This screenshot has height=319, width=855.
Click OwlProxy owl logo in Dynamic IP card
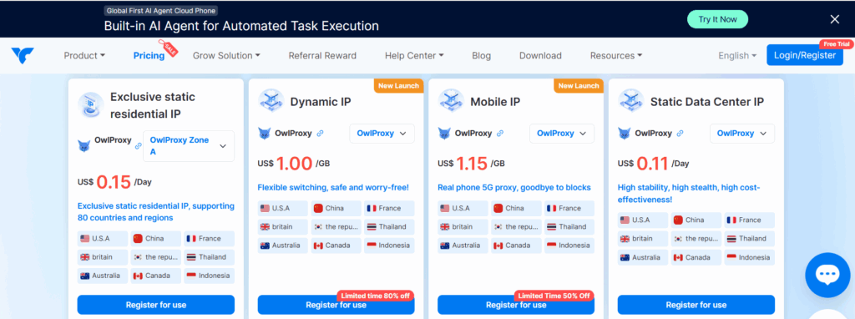(x=265, y=134)
